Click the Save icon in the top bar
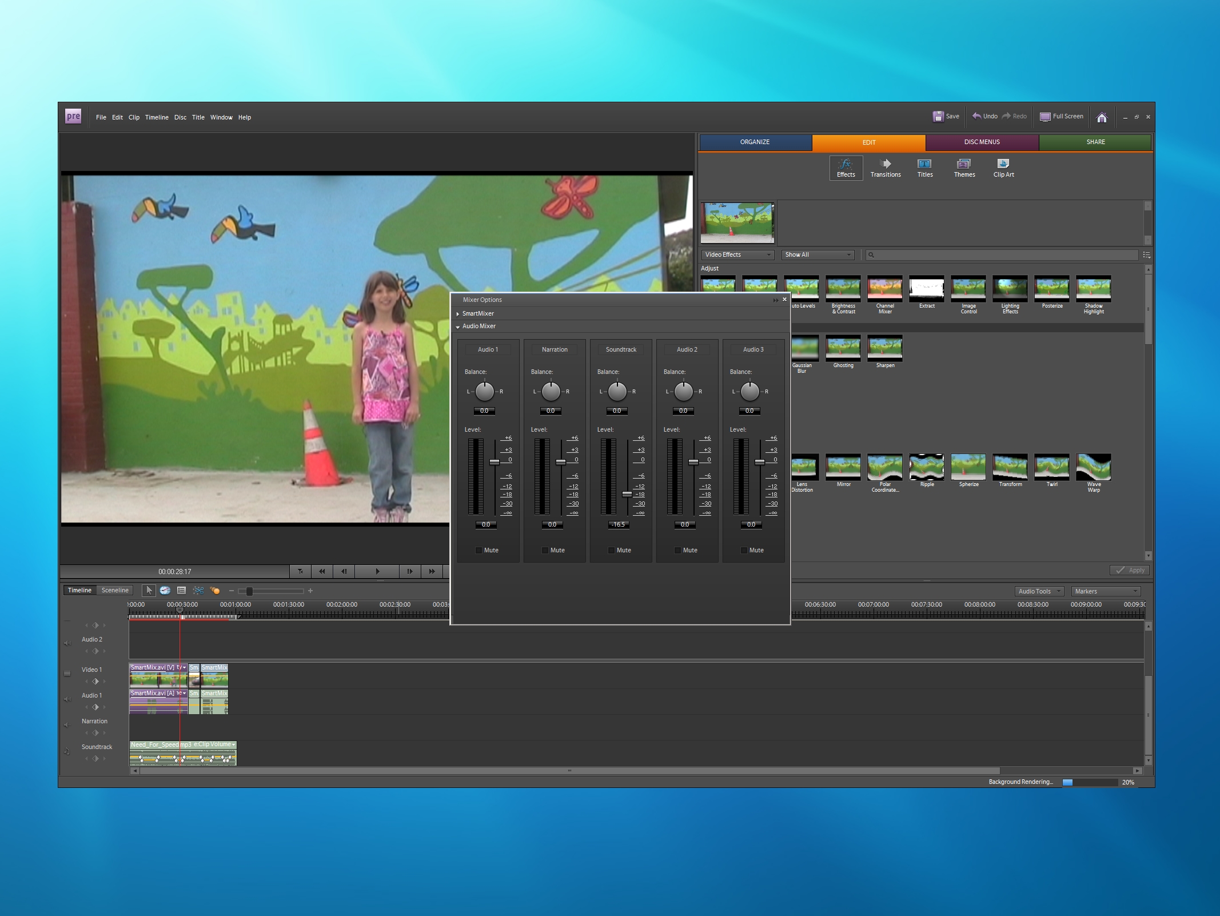 point(938,116)
